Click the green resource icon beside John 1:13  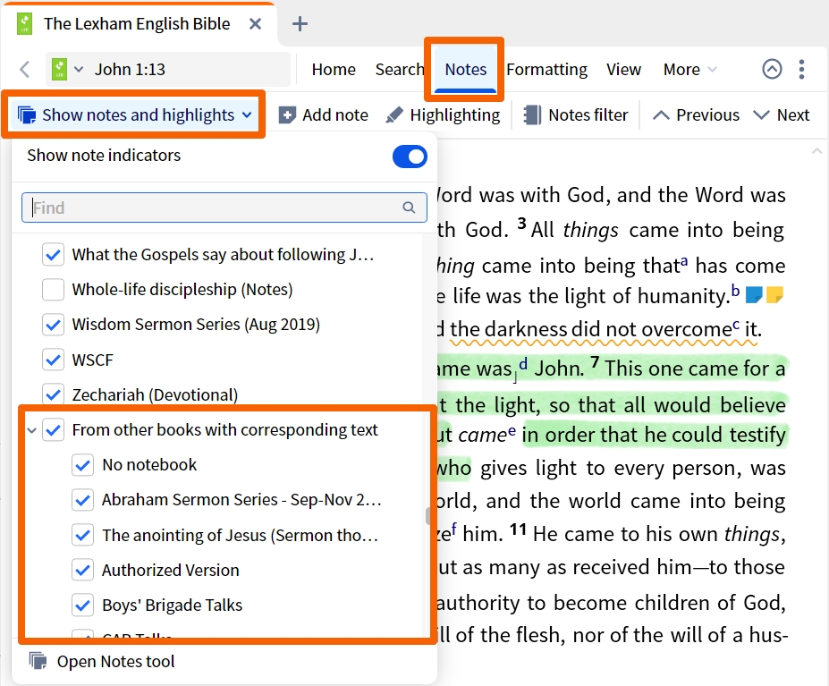pyautogui.click(x=59, y=69)
